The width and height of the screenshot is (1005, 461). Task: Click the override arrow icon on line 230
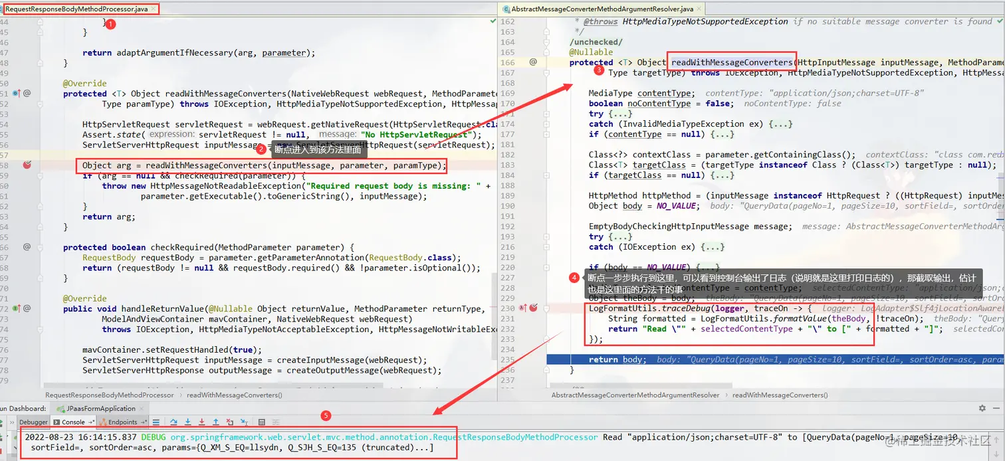[523, 308]
